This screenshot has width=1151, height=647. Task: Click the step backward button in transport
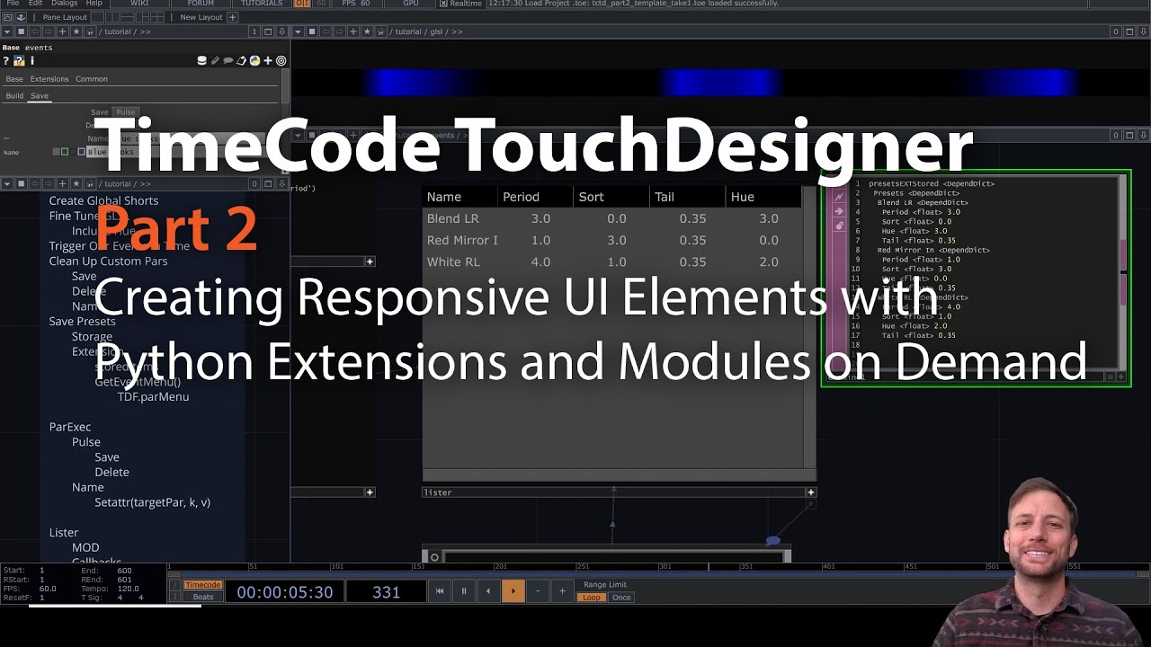(x=488, y=591)
